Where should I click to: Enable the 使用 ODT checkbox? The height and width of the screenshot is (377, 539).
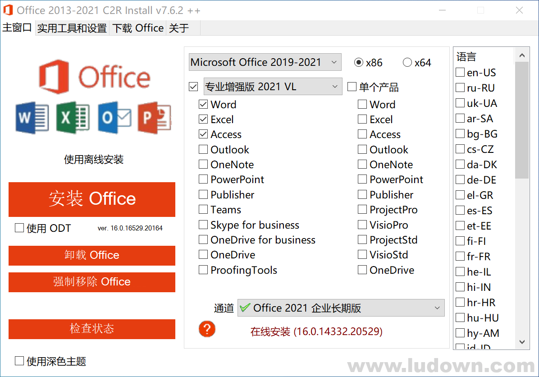(x=19, y=228)
